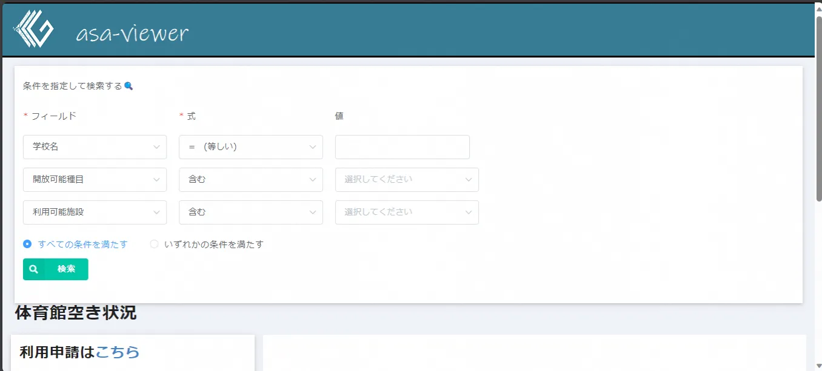Select the いずれかの条件を満たす radio option
The height and width of the screenshot is (371, 822).
(x=154, y=245)
